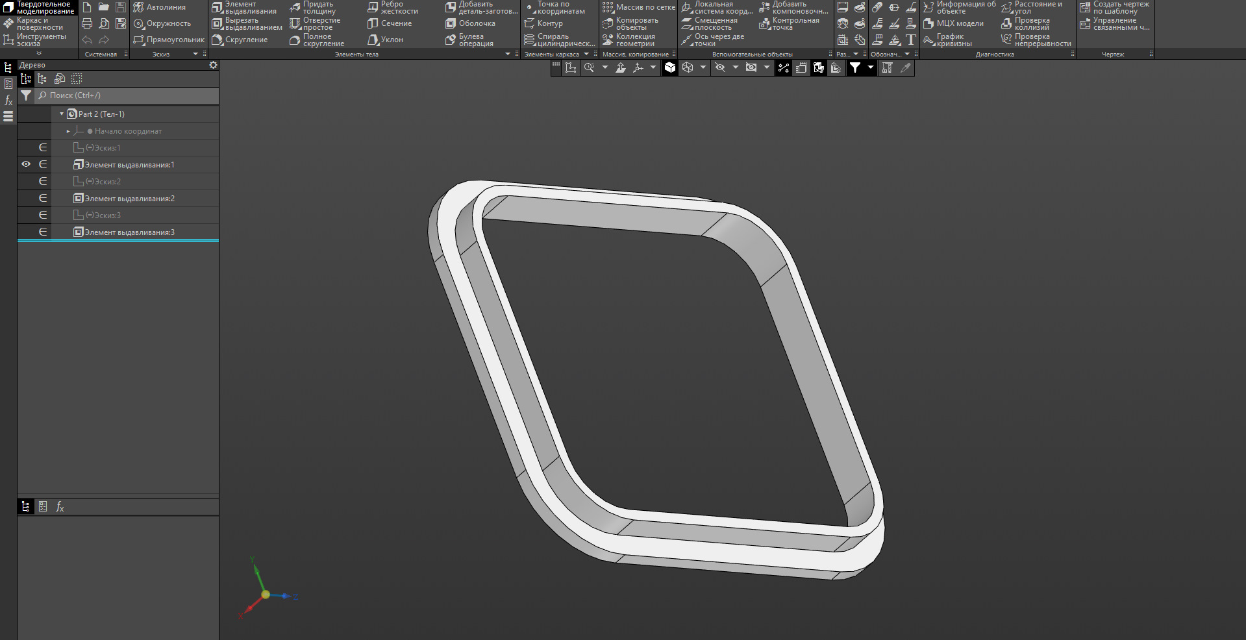Run the Булева операция command
The image size is (1246, 640).
tap(469, 40)
